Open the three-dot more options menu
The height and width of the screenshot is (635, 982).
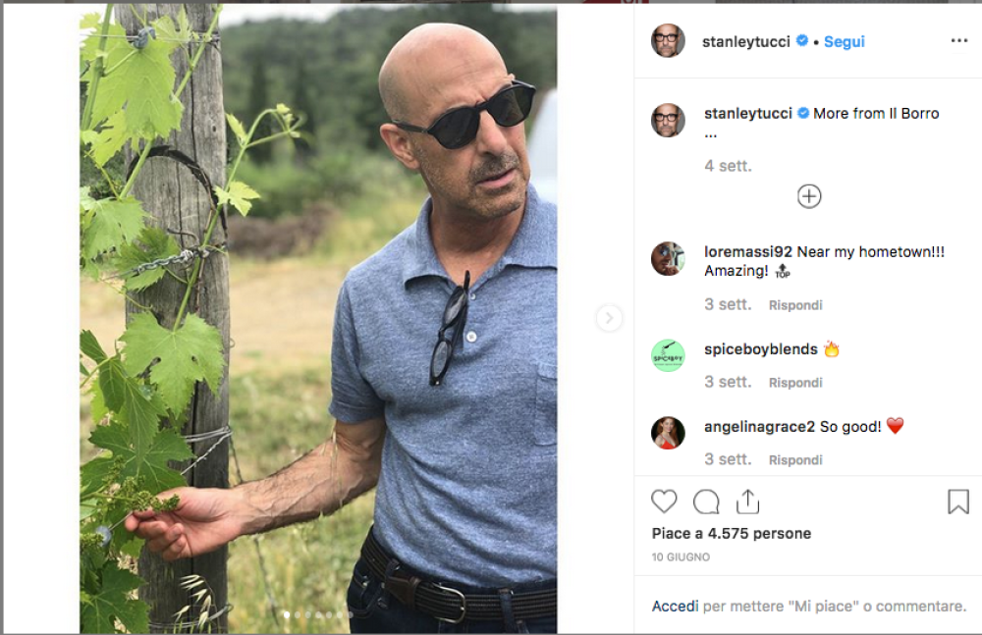click(x=958, y=41)
